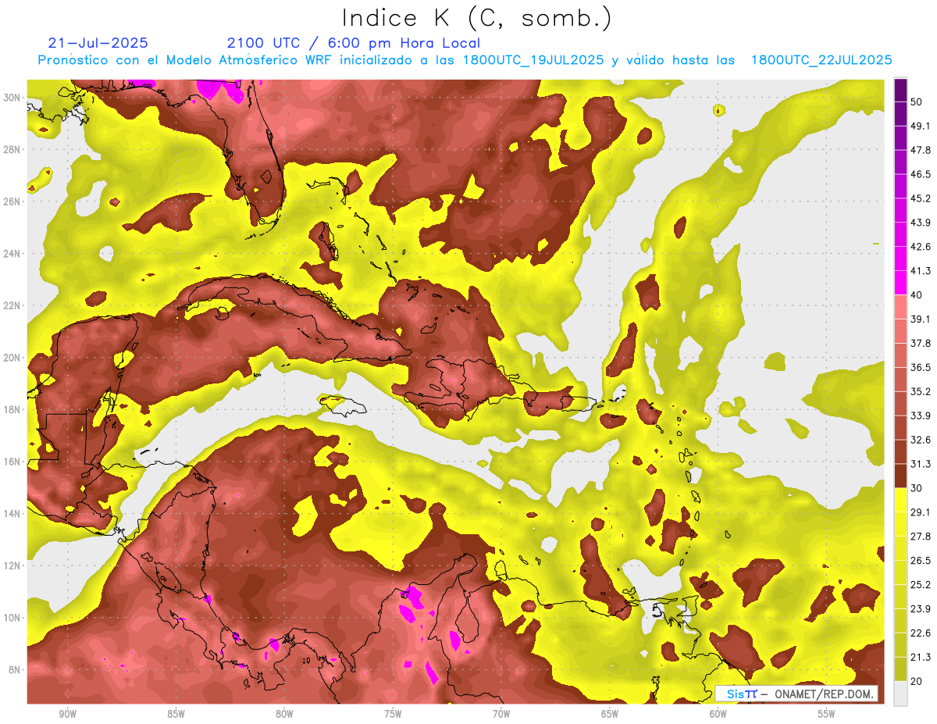Click the 41.3 value on the color scale

coord(921,271)
